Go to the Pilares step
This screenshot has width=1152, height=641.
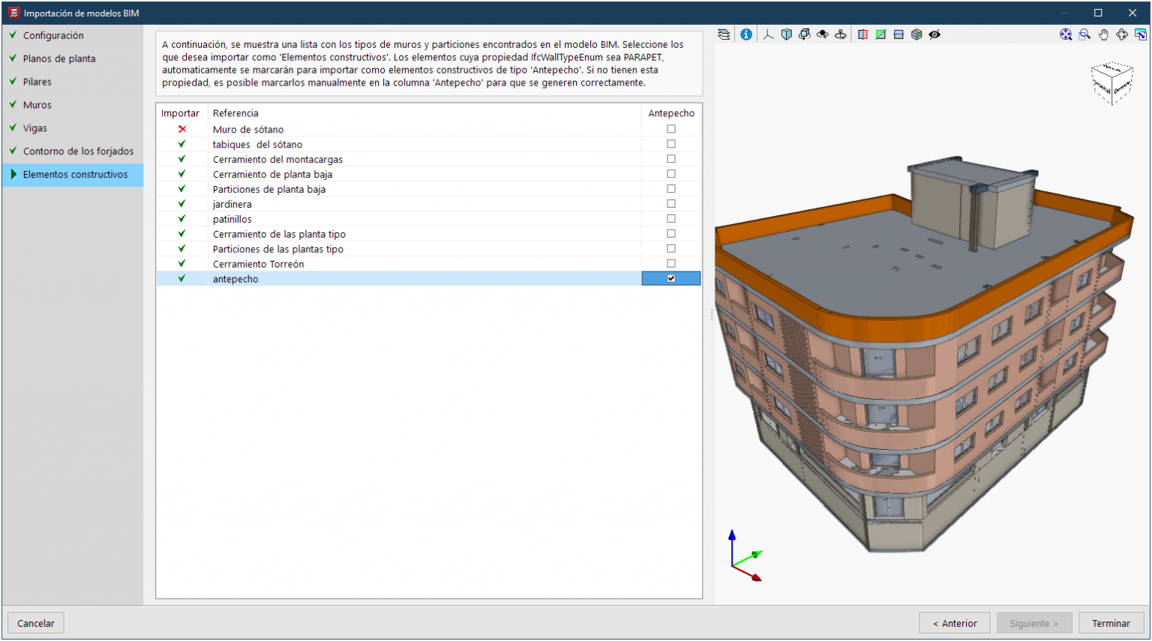tap(37, 82)
